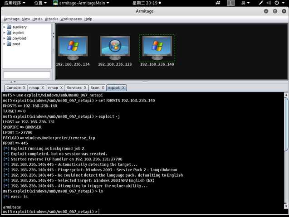Click the 'RHOSTS => 192.168.236.140' line
Screen dimensions: 289x217
tap(30, 106)
